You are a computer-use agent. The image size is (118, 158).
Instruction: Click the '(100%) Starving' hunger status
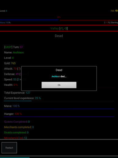[x=111, y=22]
